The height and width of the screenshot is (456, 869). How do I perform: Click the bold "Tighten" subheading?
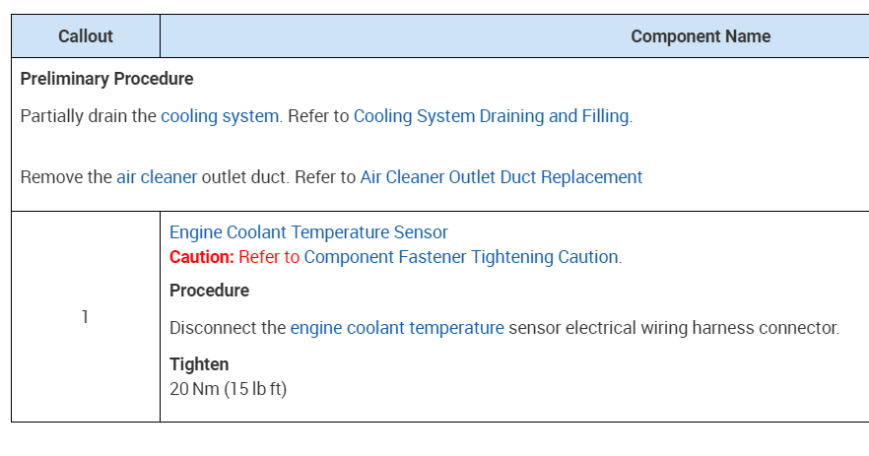click(x=199, y=364)
